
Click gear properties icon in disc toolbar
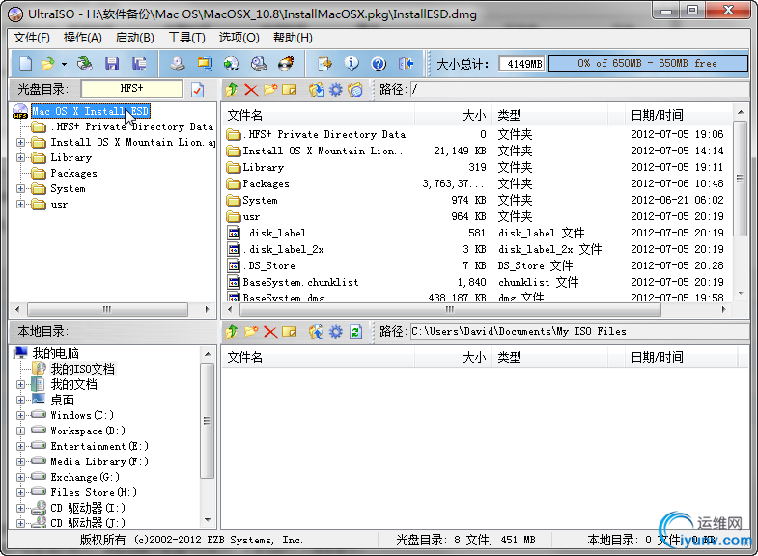(335, 90)
